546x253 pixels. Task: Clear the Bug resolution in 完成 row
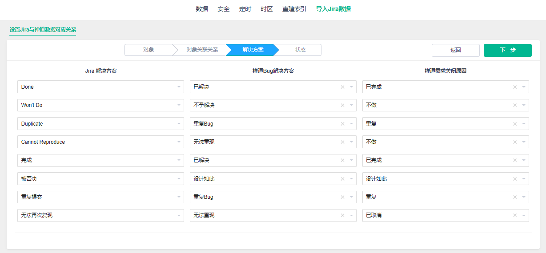pyautogui.click(x=342, y=160)
